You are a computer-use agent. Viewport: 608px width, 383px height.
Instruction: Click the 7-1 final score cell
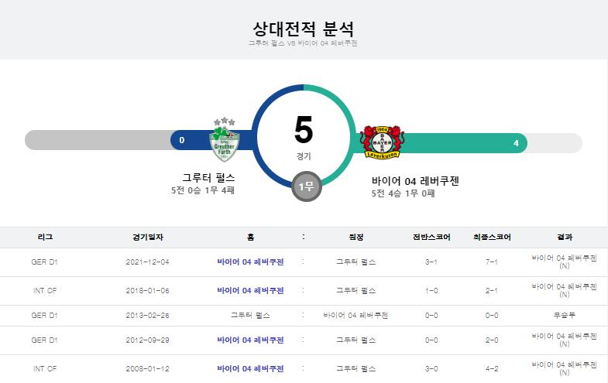point(492,262)
